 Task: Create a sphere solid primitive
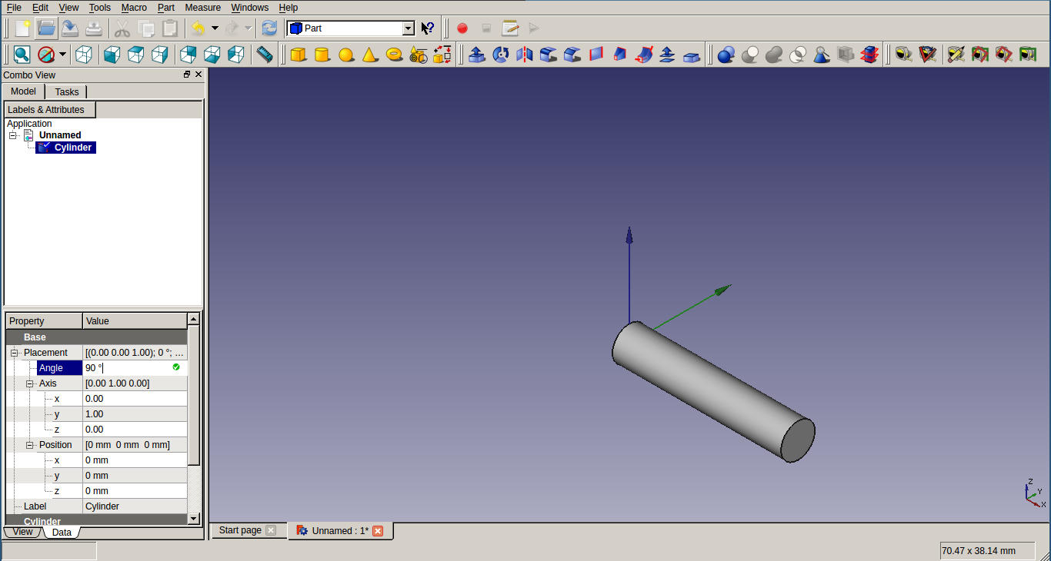coord(346,55)
